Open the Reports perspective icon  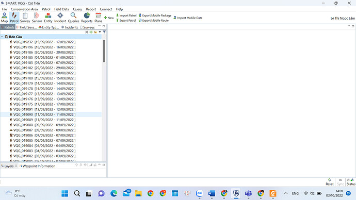87,18
